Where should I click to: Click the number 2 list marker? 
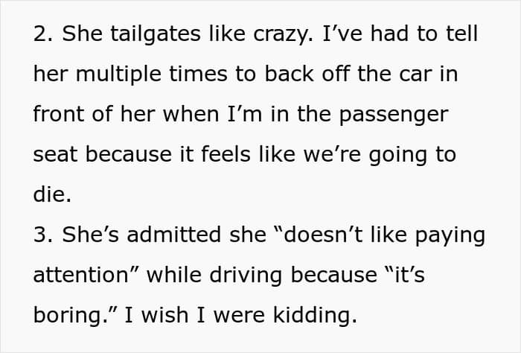click(x=39, y=34)
